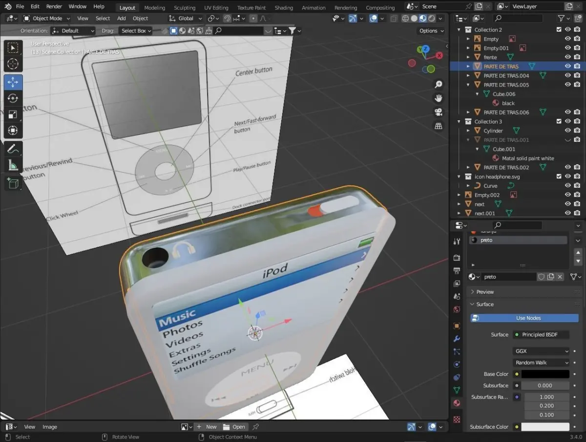586x442 pixels.
Task: Select the Scale tool
Action: (x=13, y=114)
